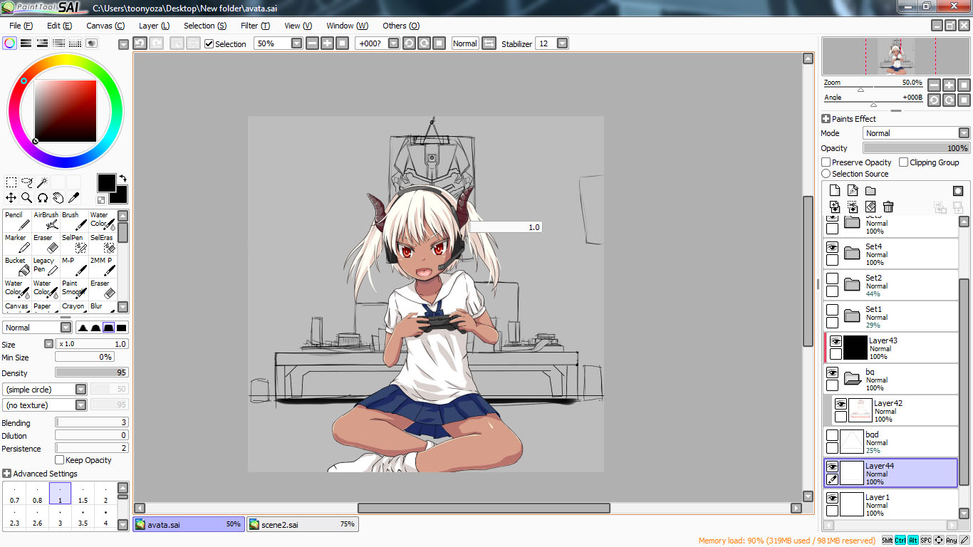This screenshot has height=547, width=973.
Task: Expand the Paints Effect section
Action: click(x=826, y=119)
